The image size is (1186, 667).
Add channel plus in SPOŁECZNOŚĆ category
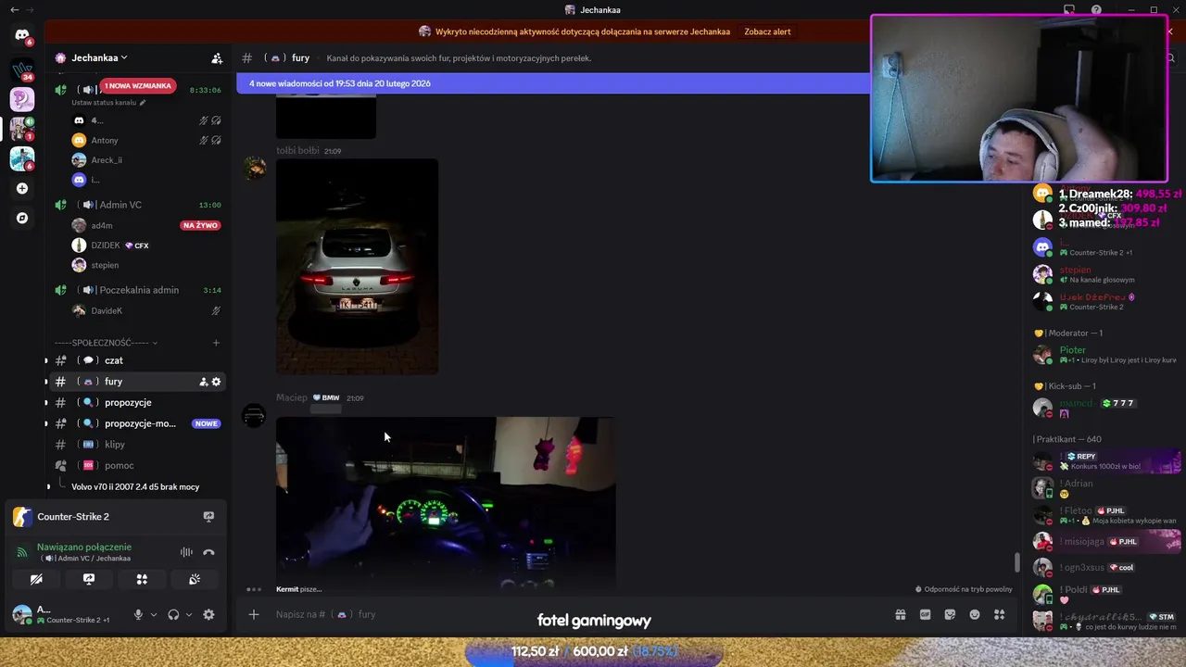coord(216,343)
